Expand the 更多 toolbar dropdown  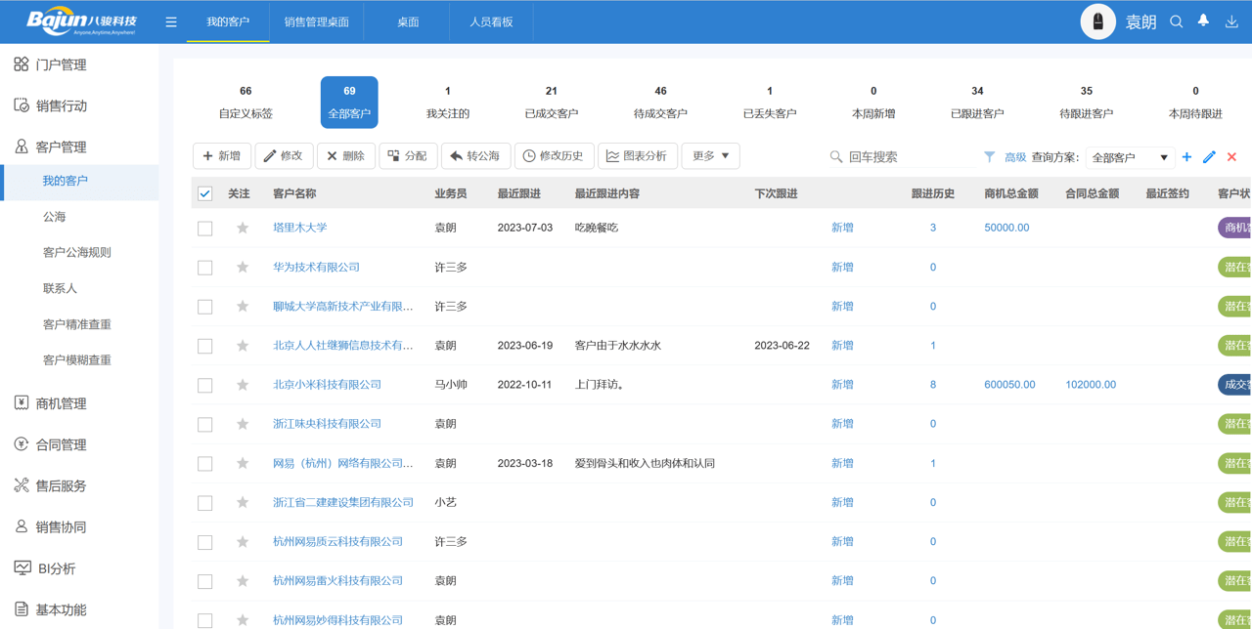click(x=710, y=155)
